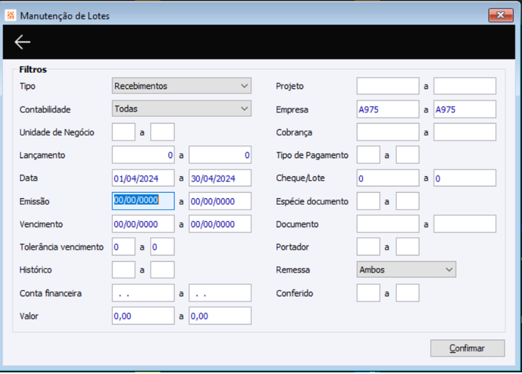Select the second Portador field
This screenshot has width=522, height=374.
coord(407,247)
